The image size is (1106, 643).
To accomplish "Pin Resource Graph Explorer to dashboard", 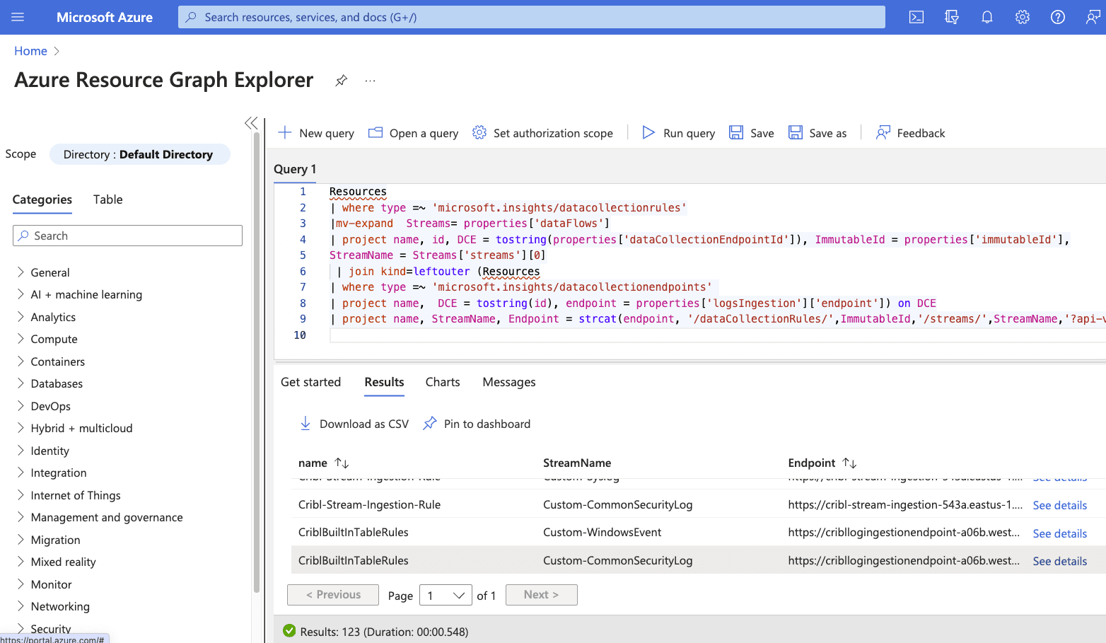I will pyautogui.click(x=341, y=80).
